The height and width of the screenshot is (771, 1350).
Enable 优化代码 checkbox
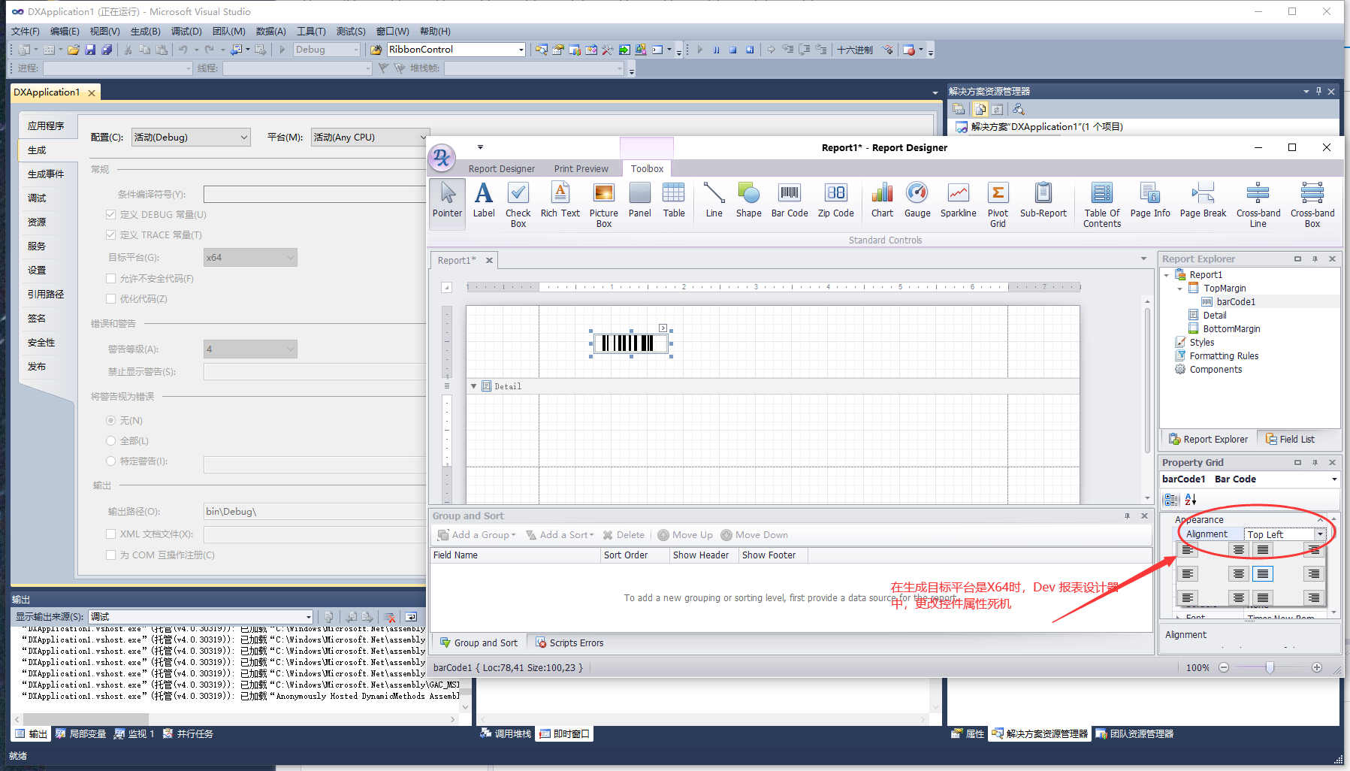pos(111,298)
